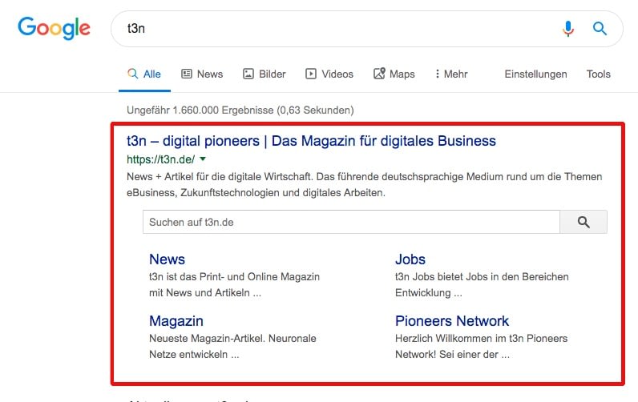This screenshot has width=638, height=402.
Task: Open the Tools menu
Action: (598, 74)
